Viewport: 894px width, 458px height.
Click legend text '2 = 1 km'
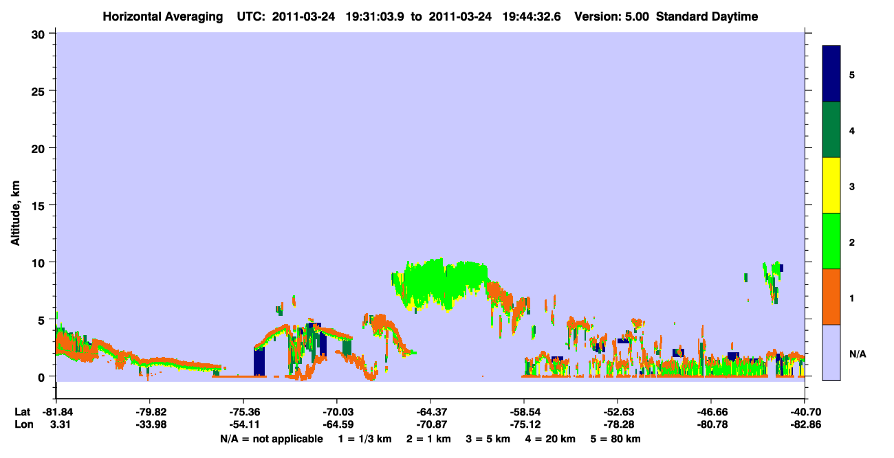coord(428,439)
